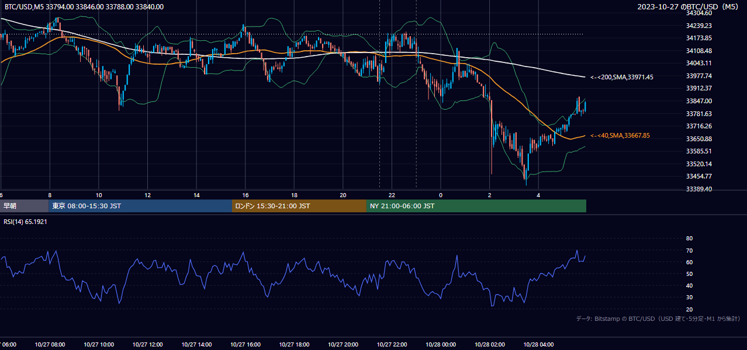Click price axis value 34108.48
747x350 pixels.
[x=700, y=51]
